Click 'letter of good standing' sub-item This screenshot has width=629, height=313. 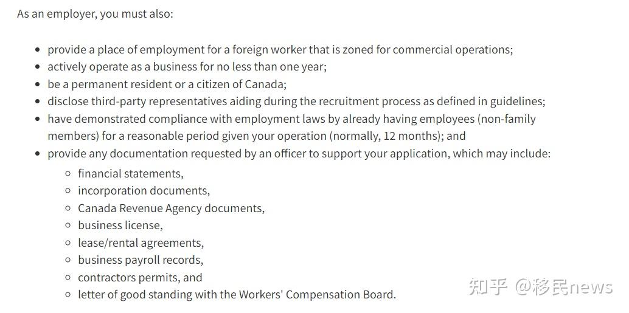237,295
